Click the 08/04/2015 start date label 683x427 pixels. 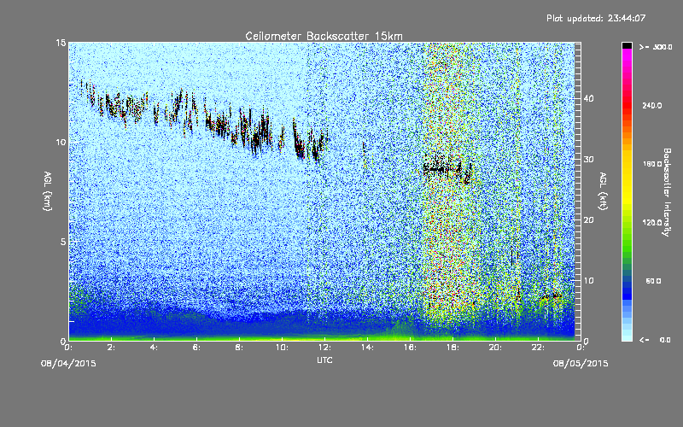tap(68, 364)
